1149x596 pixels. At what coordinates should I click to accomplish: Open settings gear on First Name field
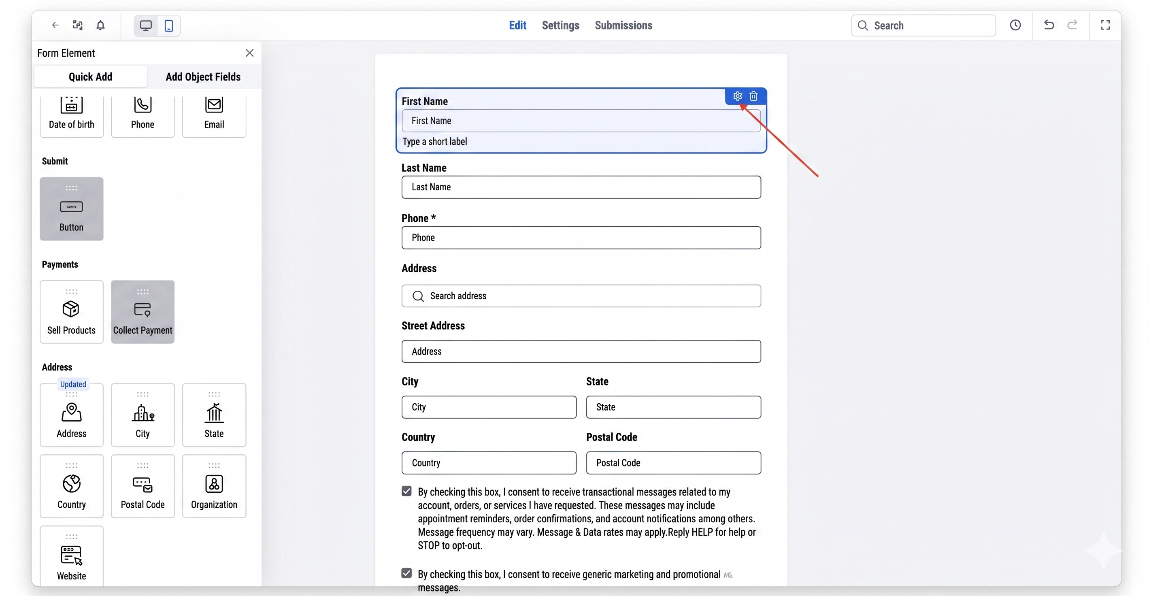coord(736,96)
